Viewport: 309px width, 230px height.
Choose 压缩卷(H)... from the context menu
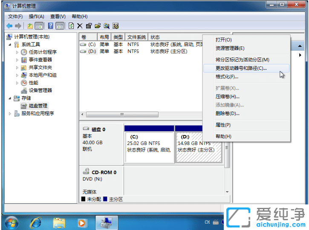246,97
